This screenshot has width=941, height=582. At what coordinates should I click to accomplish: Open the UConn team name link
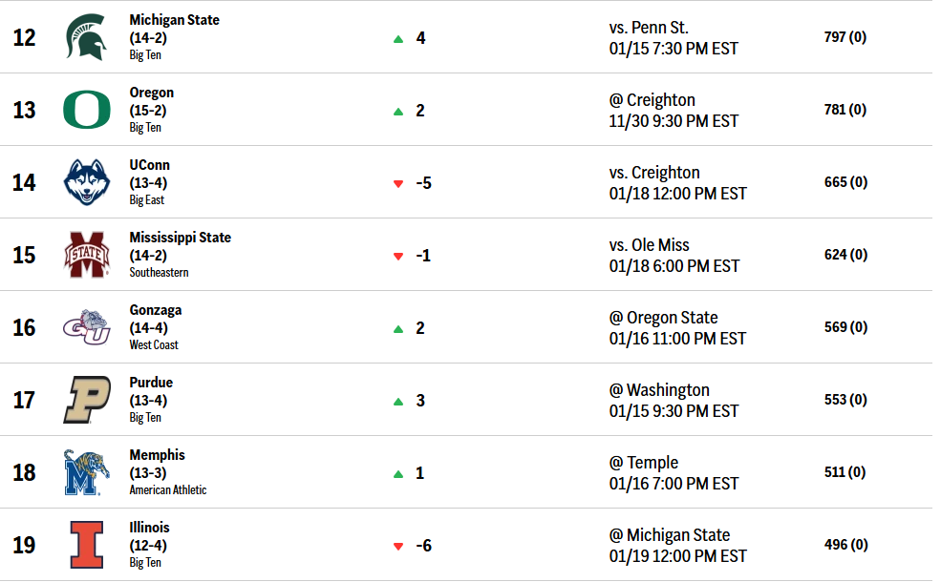click(149, 165)
